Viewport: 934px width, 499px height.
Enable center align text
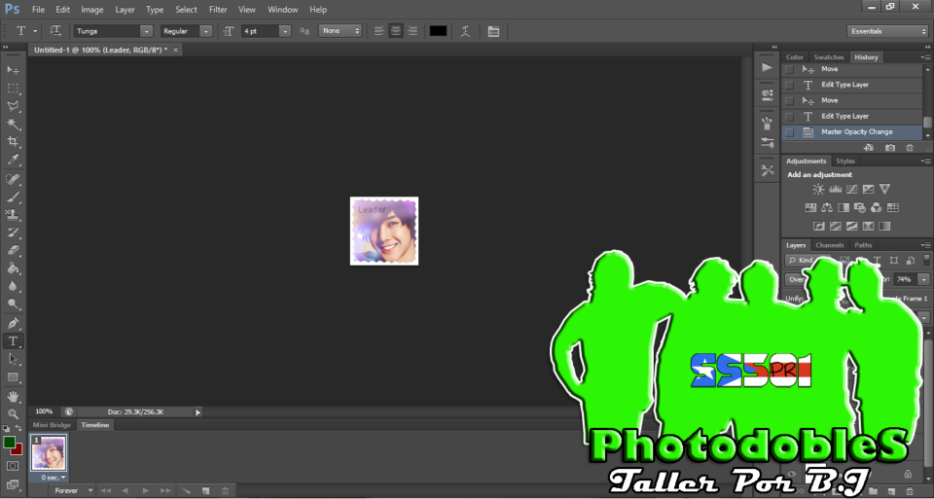pos(396,31)
